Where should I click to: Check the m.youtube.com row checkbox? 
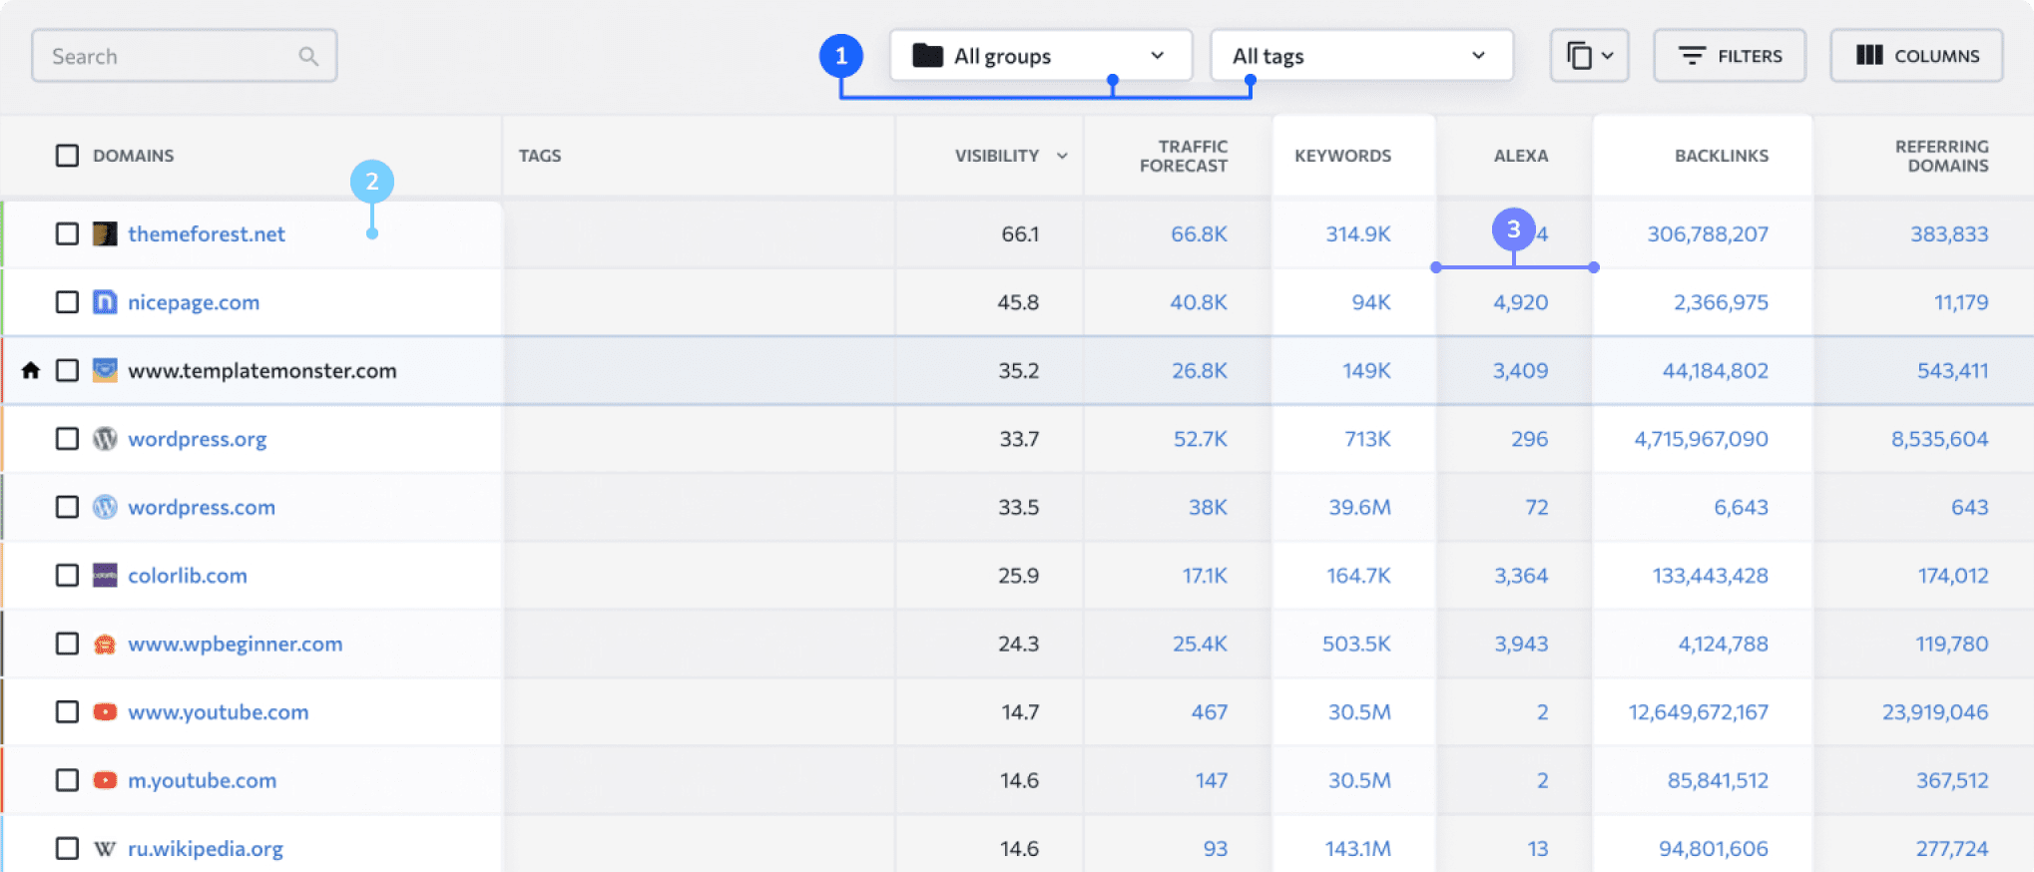tap(67, 780)
